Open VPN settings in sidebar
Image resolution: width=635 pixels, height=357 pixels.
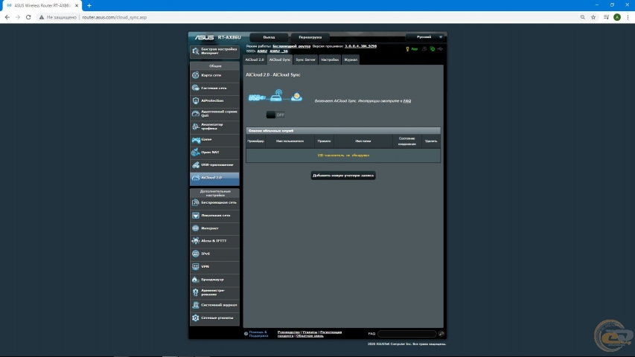point(214,266)
